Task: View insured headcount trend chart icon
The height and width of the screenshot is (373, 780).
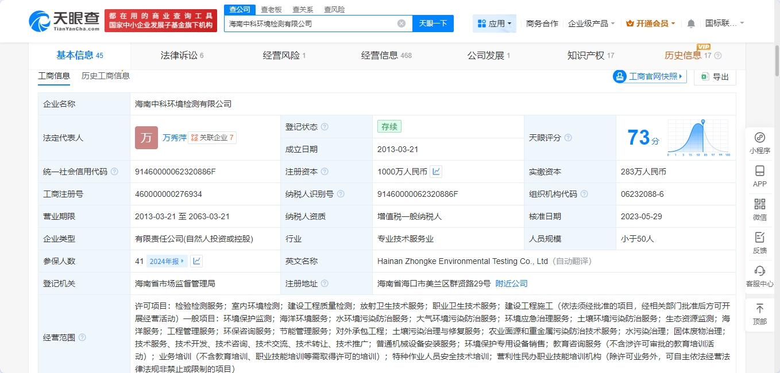Action: pos(196,261)
